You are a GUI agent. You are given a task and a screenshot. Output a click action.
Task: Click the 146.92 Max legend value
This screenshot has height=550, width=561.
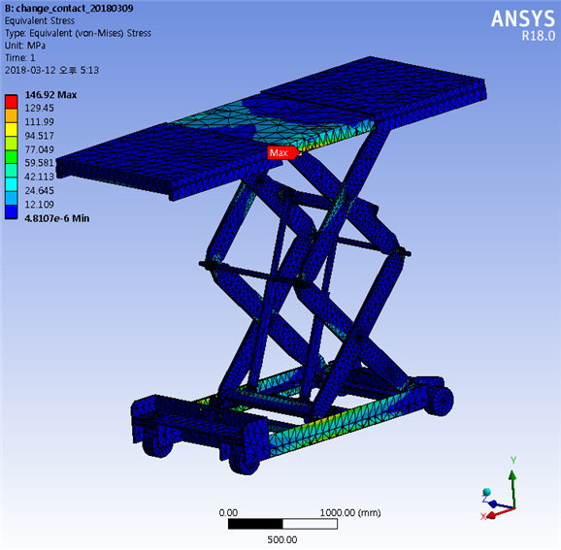pos(50,95)
